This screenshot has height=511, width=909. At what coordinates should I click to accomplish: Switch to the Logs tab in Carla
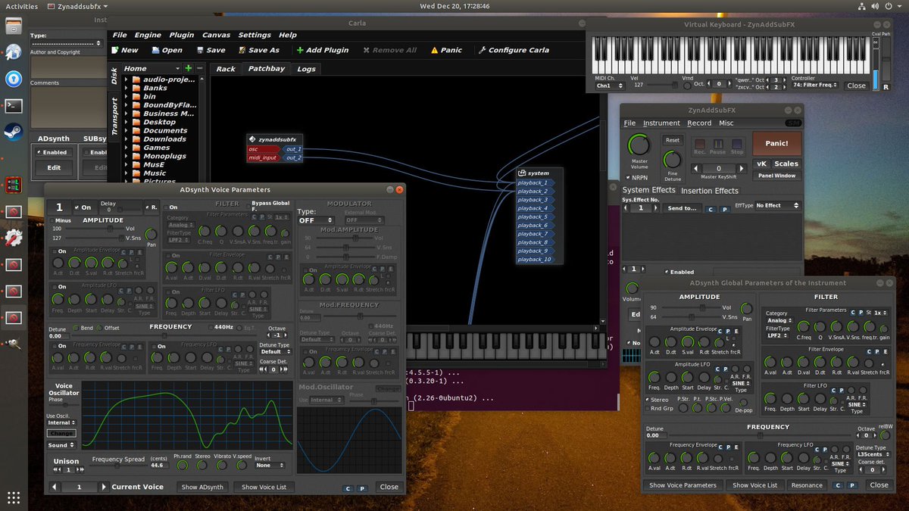click(306, 69)
